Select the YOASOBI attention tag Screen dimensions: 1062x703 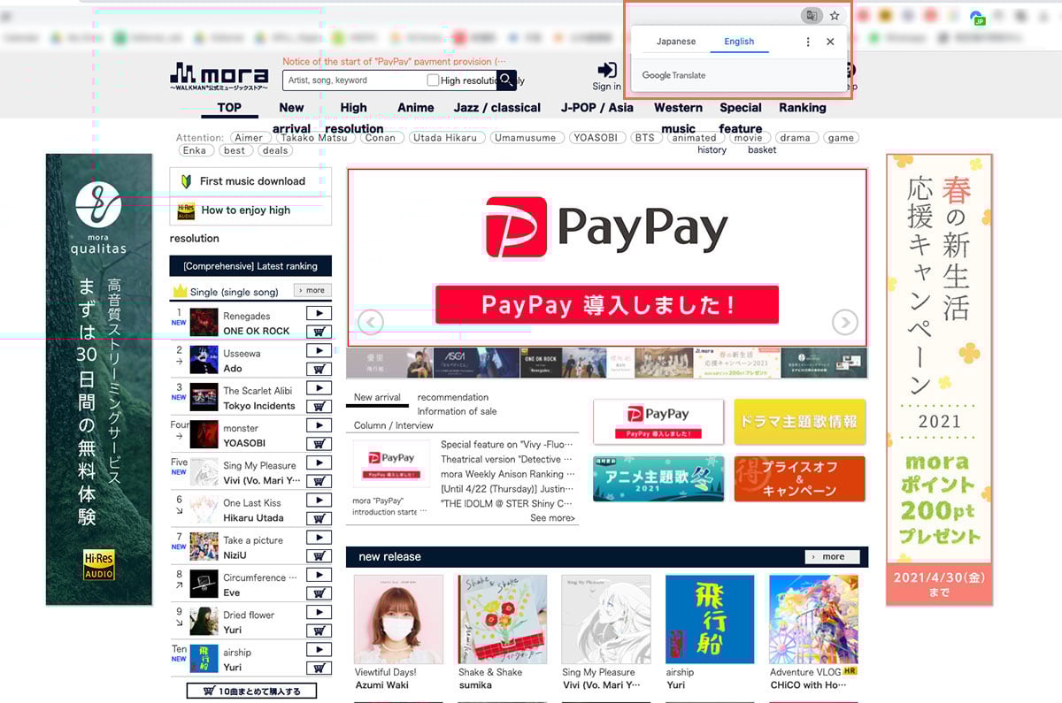click(x=598, y=138)
